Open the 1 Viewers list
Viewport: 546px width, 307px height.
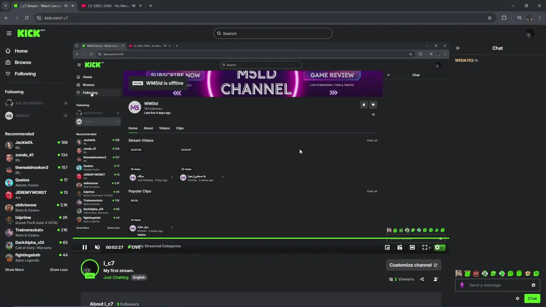[x=401, y=279]
